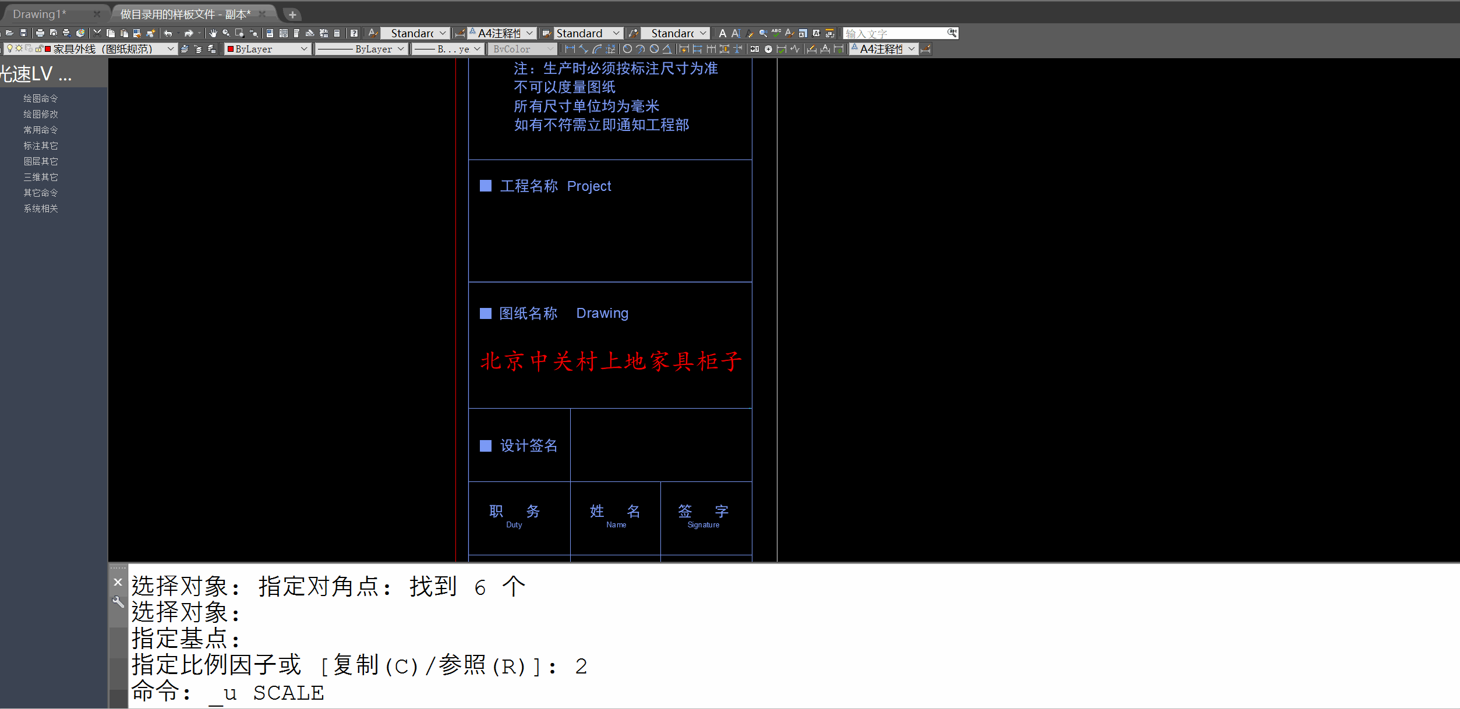
Task: Click the Zoom Window icon
Action: (x=240, y=34)
